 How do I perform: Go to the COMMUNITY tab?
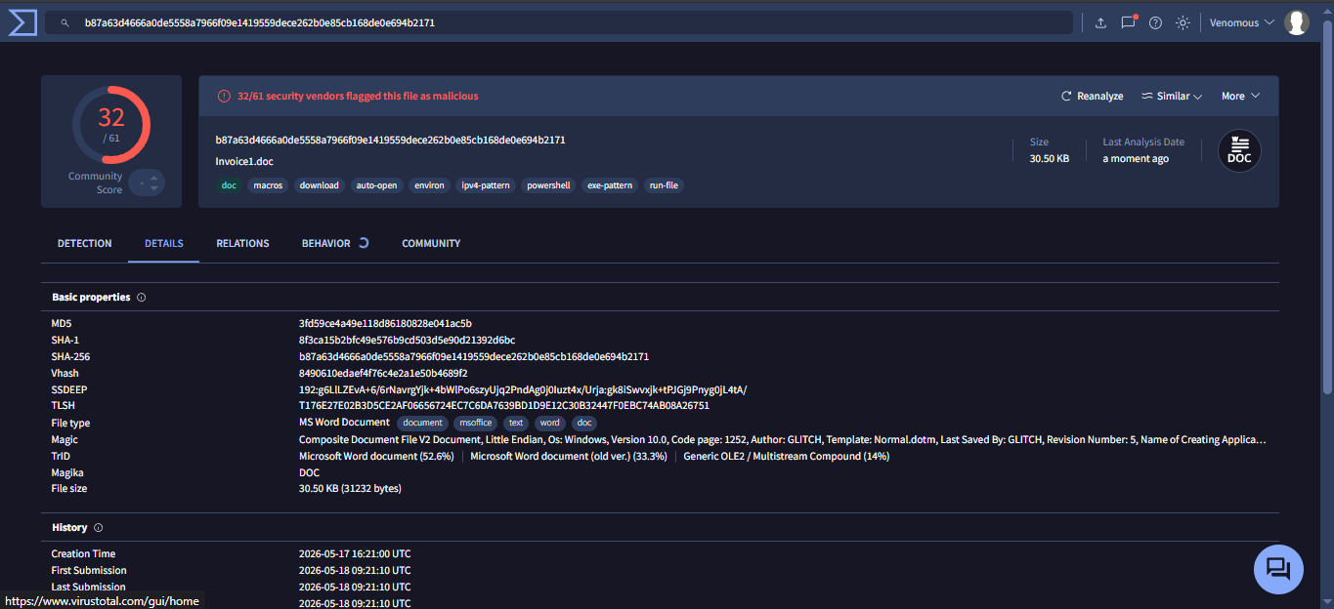pyautogui.click(x=431, y=243)
